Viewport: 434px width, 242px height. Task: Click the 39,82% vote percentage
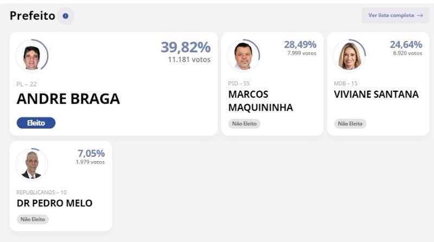tap(185, 47)
